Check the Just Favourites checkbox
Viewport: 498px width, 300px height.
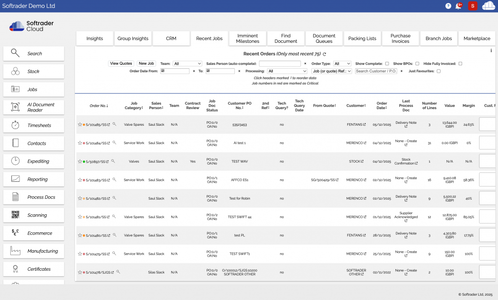pyautogui.click(x=439, y=71)
